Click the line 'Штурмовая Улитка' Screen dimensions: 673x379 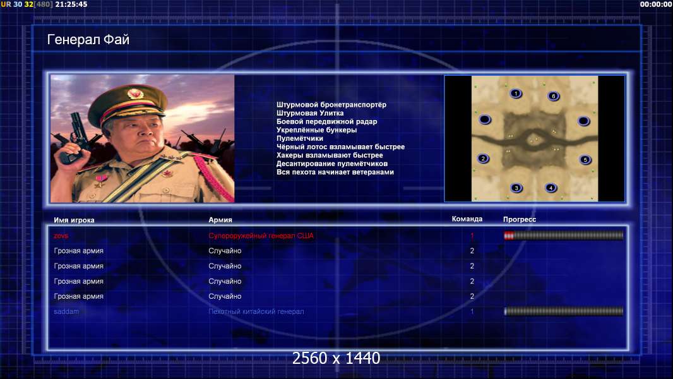310,113
